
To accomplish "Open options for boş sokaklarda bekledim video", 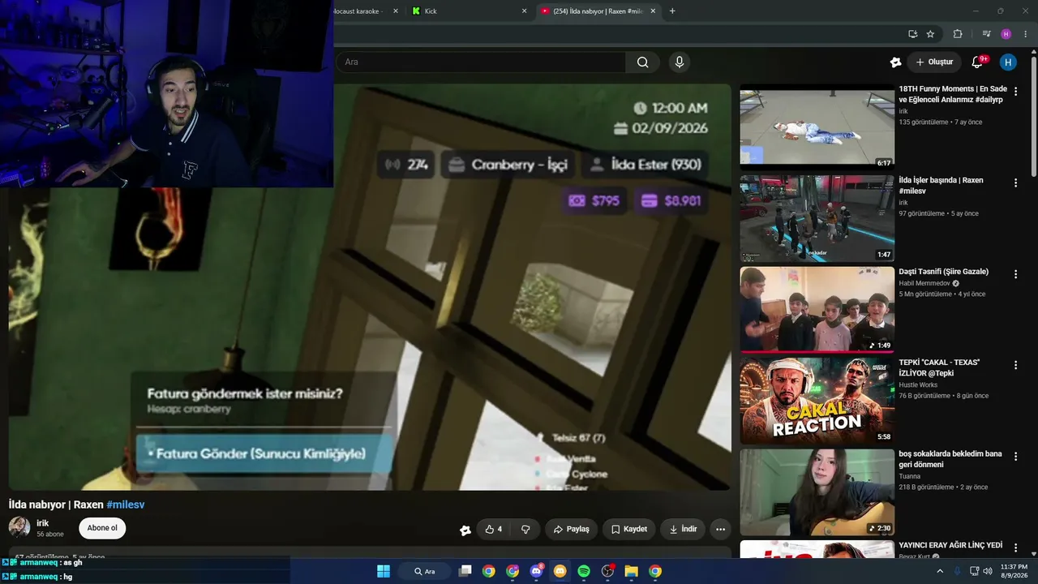I will 1015,457.
